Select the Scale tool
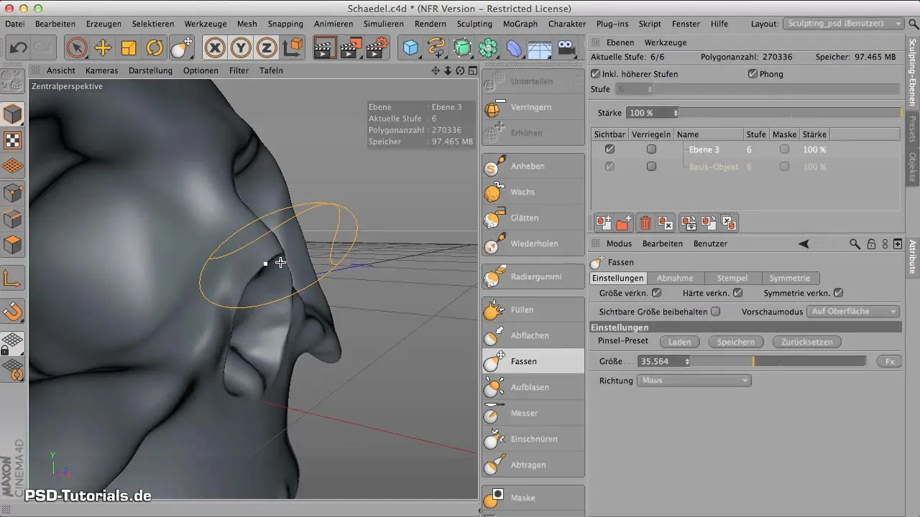 pyautogui.click(x=129, y=49)
